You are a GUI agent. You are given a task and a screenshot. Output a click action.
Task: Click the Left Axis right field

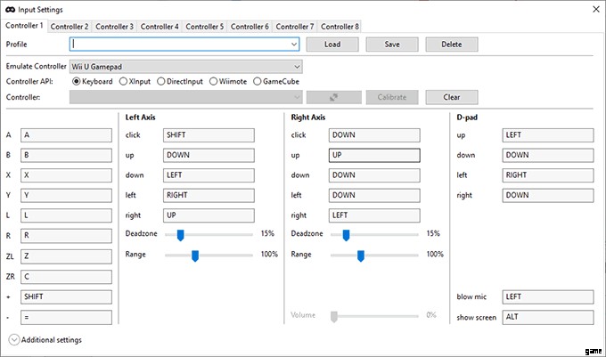pos(209,215)
